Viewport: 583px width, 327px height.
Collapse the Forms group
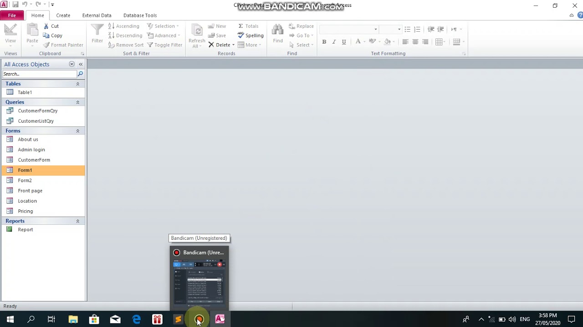[x=77, y=131]
